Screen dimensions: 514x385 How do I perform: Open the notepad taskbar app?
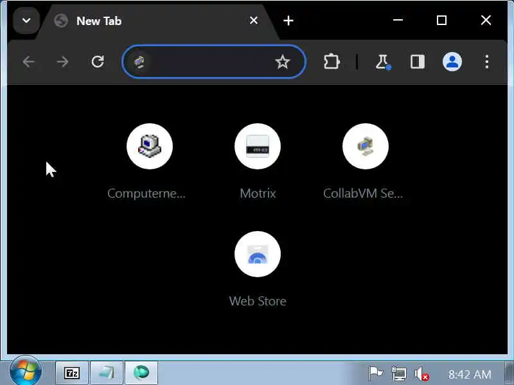point(107,373)
